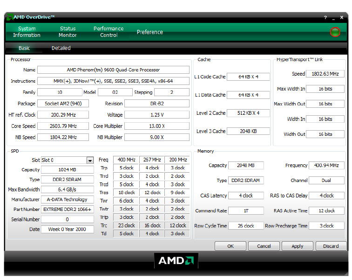Click the Core Multiplier value 13.00 X

157,126
